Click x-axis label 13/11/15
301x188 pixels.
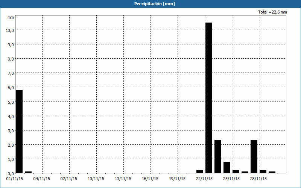(x=123, y=179)
